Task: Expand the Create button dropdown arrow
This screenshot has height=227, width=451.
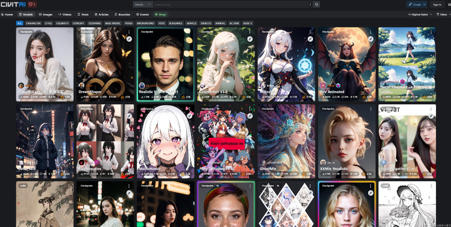Action: (x=424, y=4)
